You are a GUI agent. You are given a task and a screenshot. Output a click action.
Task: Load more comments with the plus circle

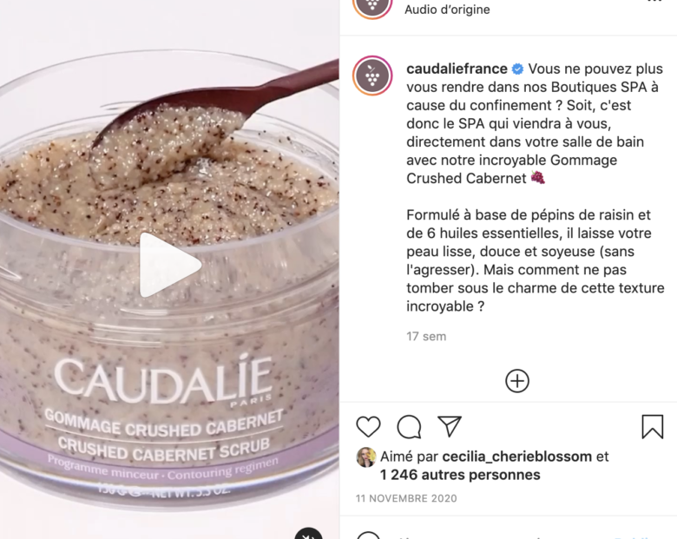click(517, 381)
